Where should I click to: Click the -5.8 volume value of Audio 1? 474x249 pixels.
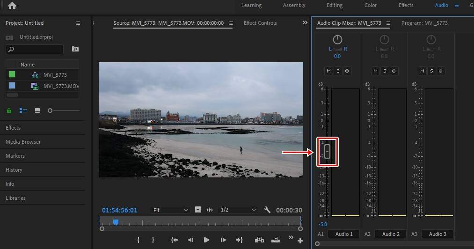click(x=323, y=224)
